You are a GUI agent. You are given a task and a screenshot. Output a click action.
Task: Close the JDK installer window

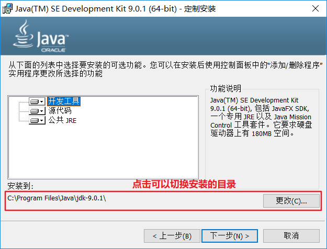[315, 8]
